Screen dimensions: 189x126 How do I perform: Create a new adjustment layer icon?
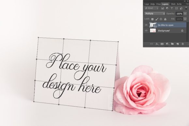point(167,44)
